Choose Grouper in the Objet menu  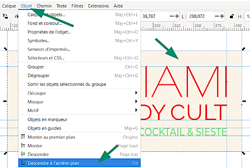[80, 67]
